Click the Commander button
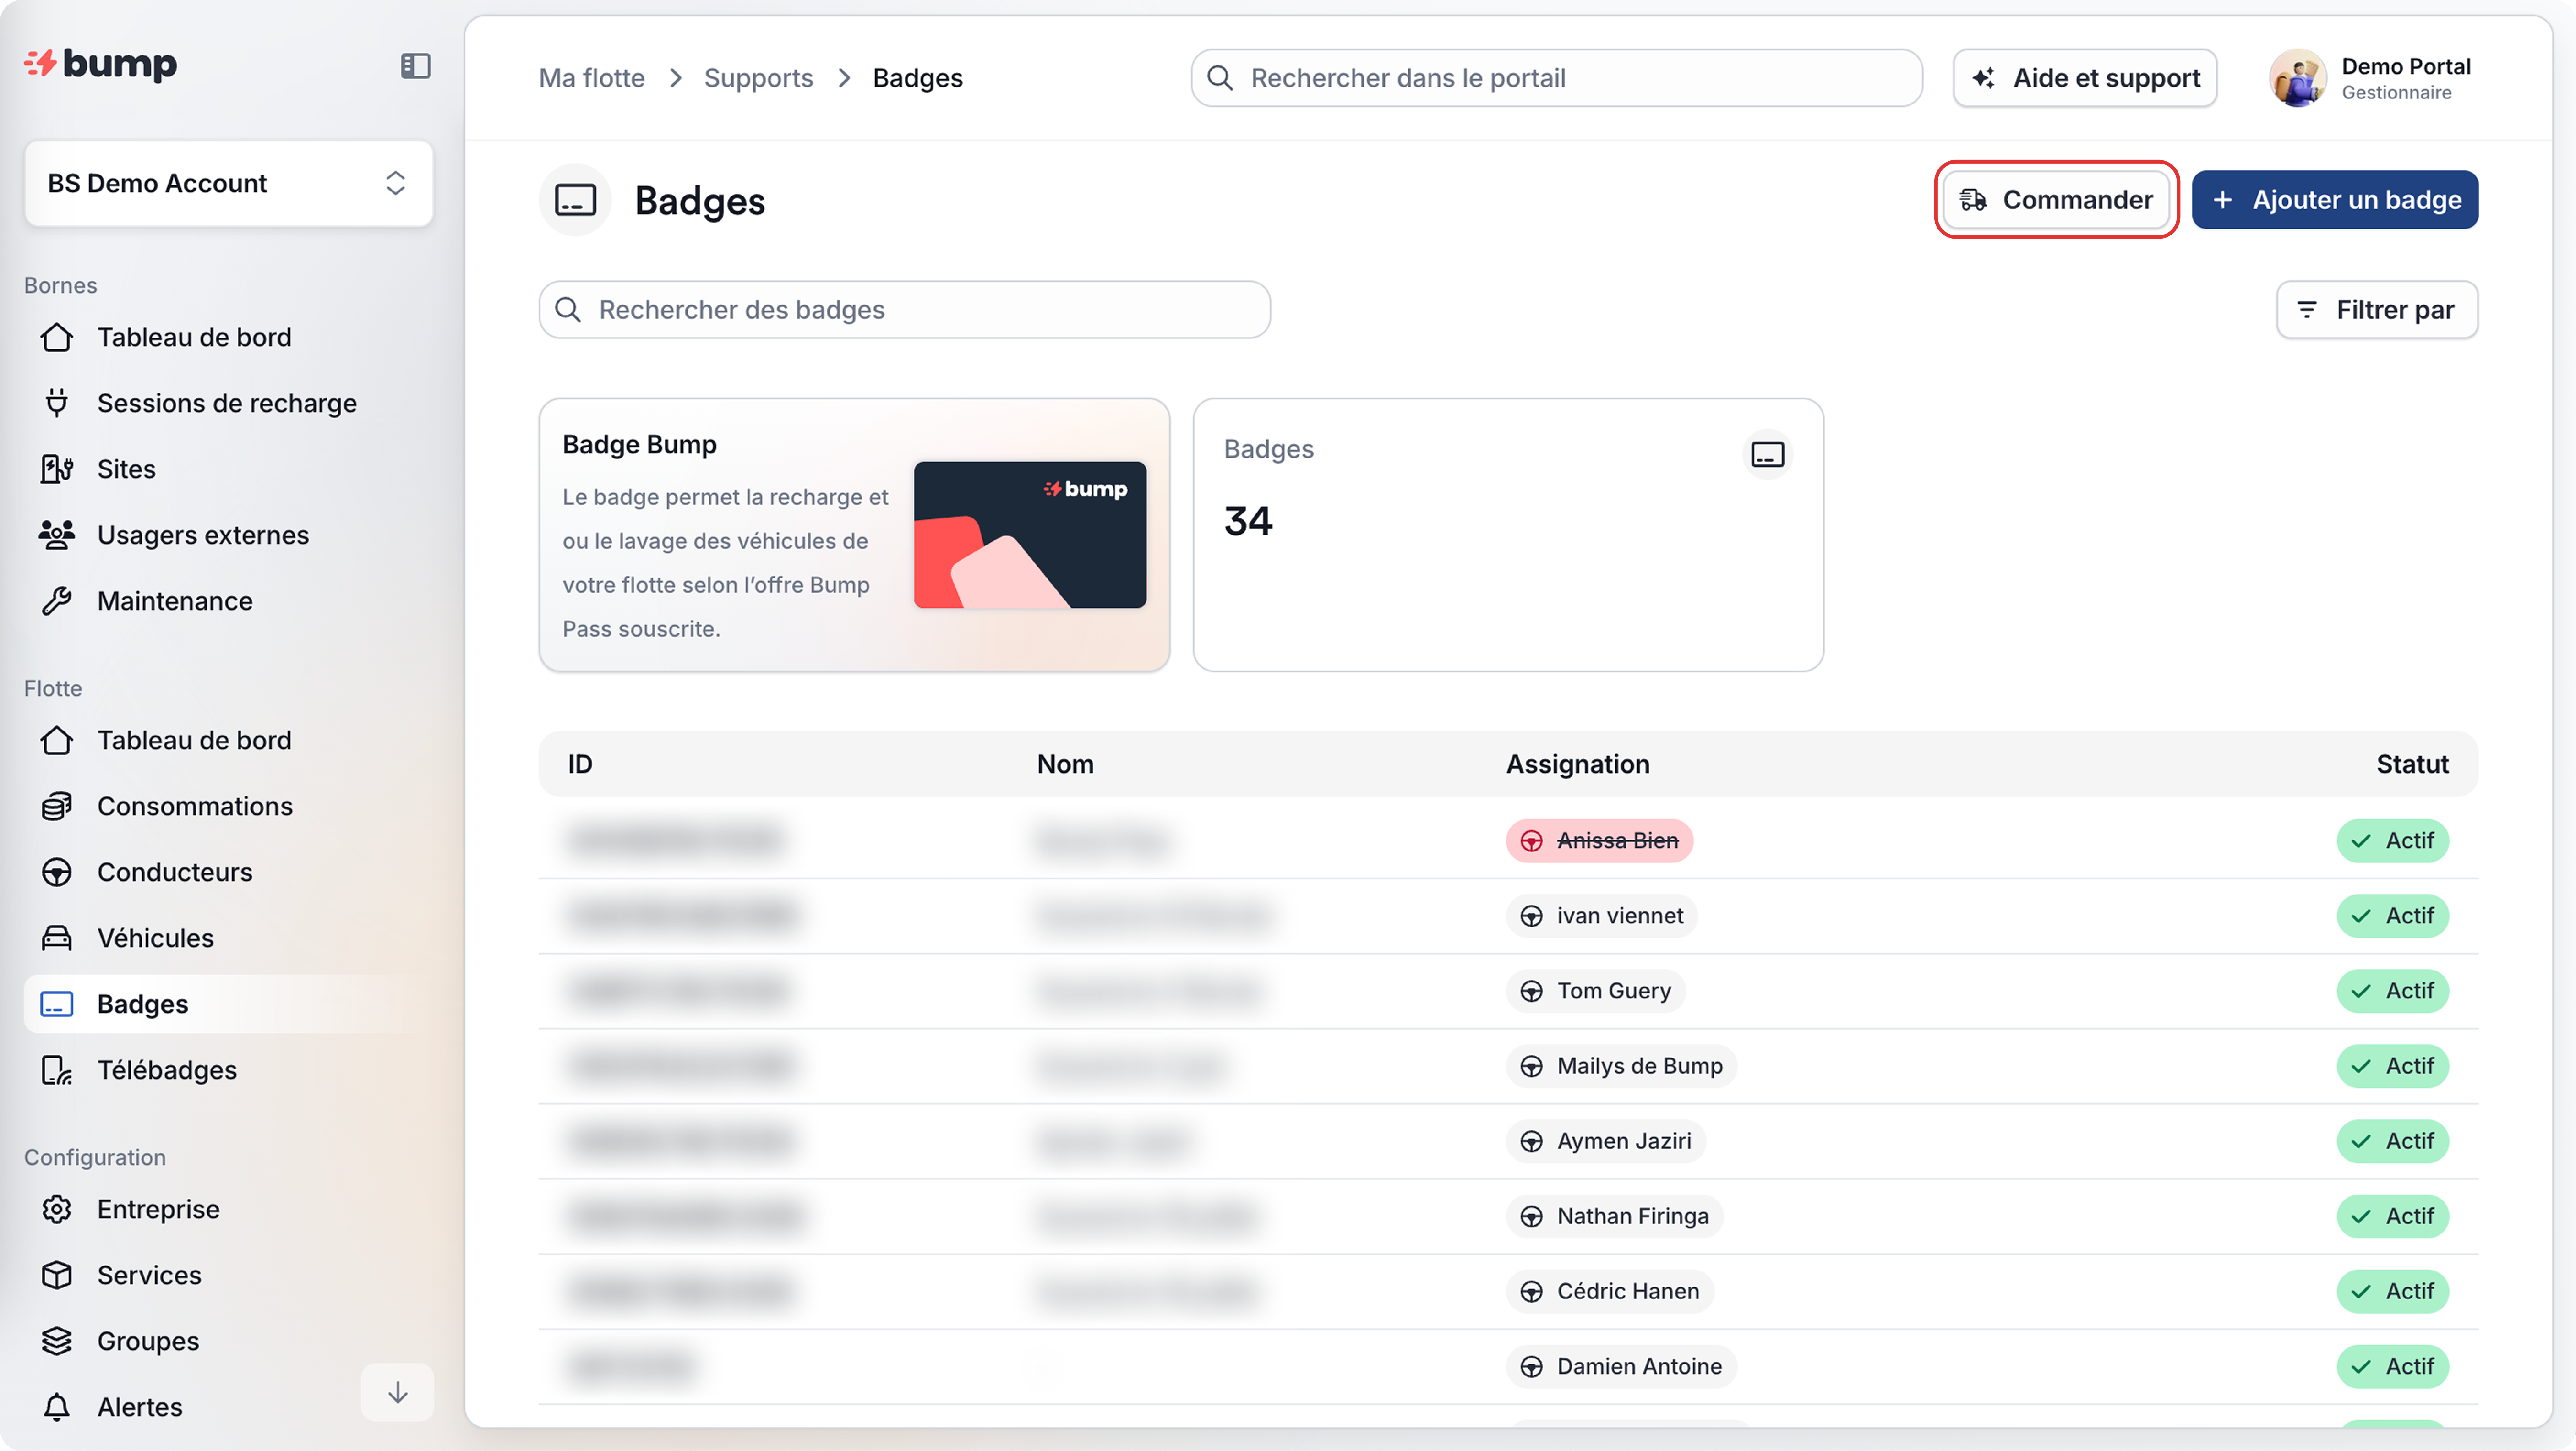This screenshot has width=2576, height=1451. [2056, 200]
